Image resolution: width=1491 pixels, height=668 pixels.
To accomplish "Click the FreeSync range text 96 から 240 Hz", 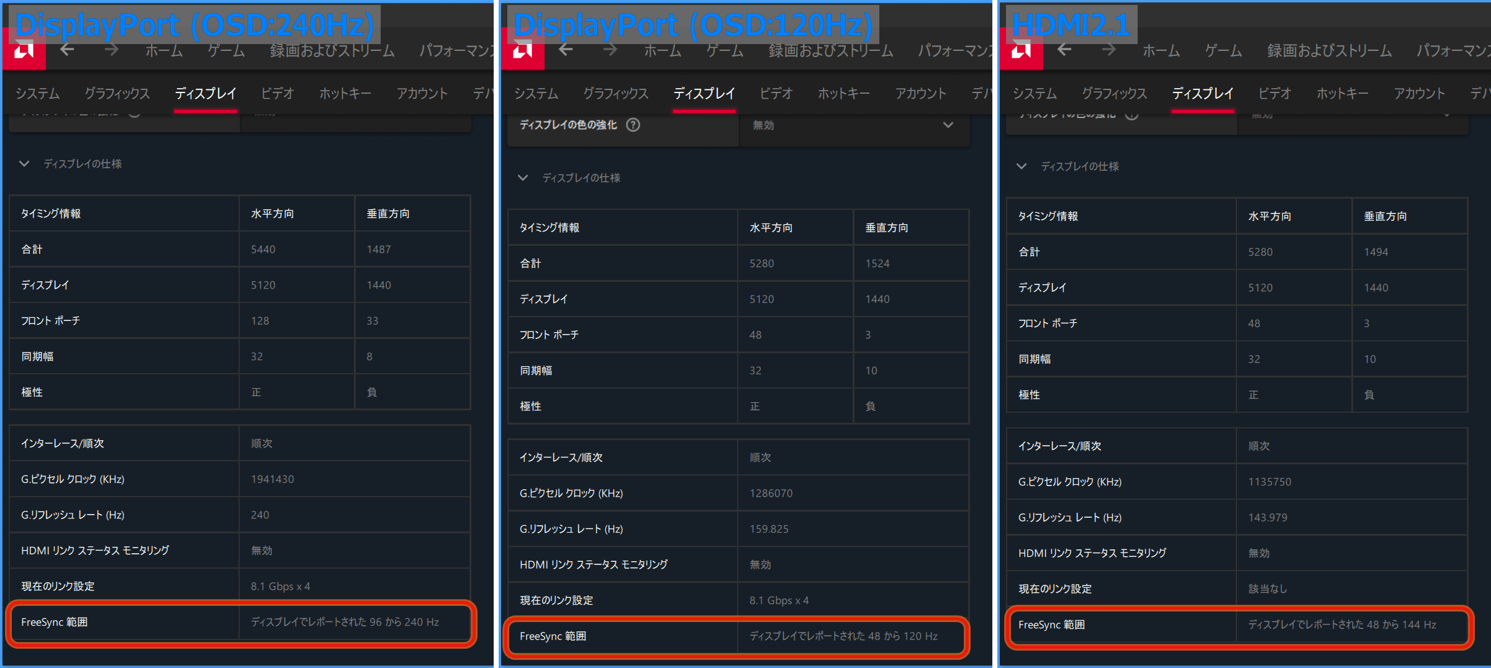I will (x=404, y=622).
